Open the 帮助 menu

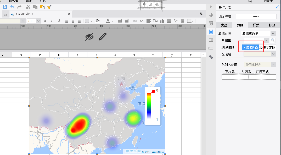point(29,1)
